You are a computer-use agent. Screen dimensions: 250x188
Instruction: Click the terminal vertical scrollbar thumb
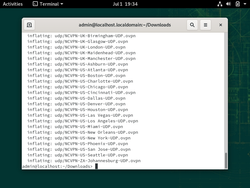point(226,160)
